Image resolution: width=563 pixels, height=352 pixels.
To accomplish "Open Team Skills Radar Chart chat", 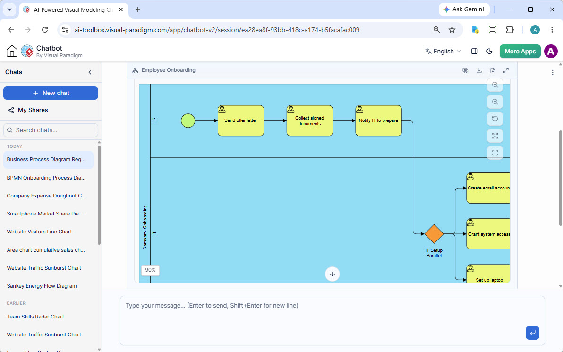I will (x=48, y=317).
